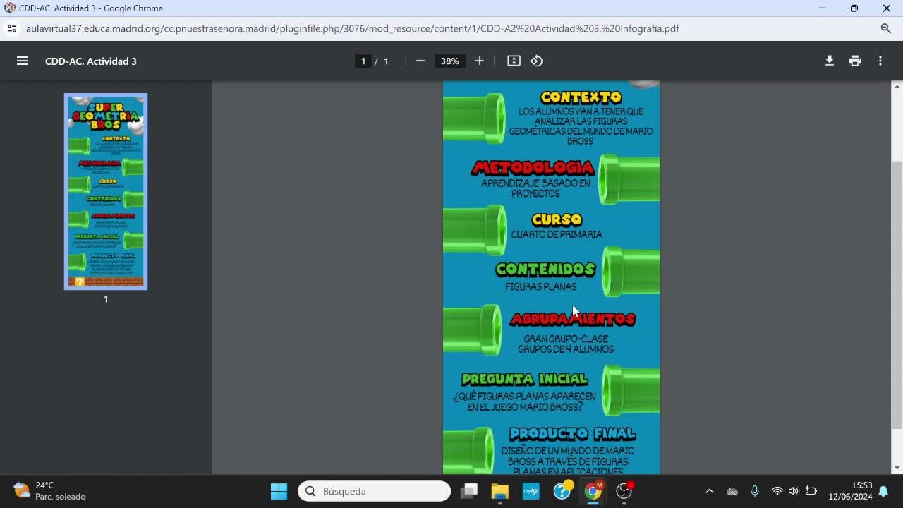Select the page 1 thumbnail
The height and width of the screenshot is (508, 903).
coord(106,192)
